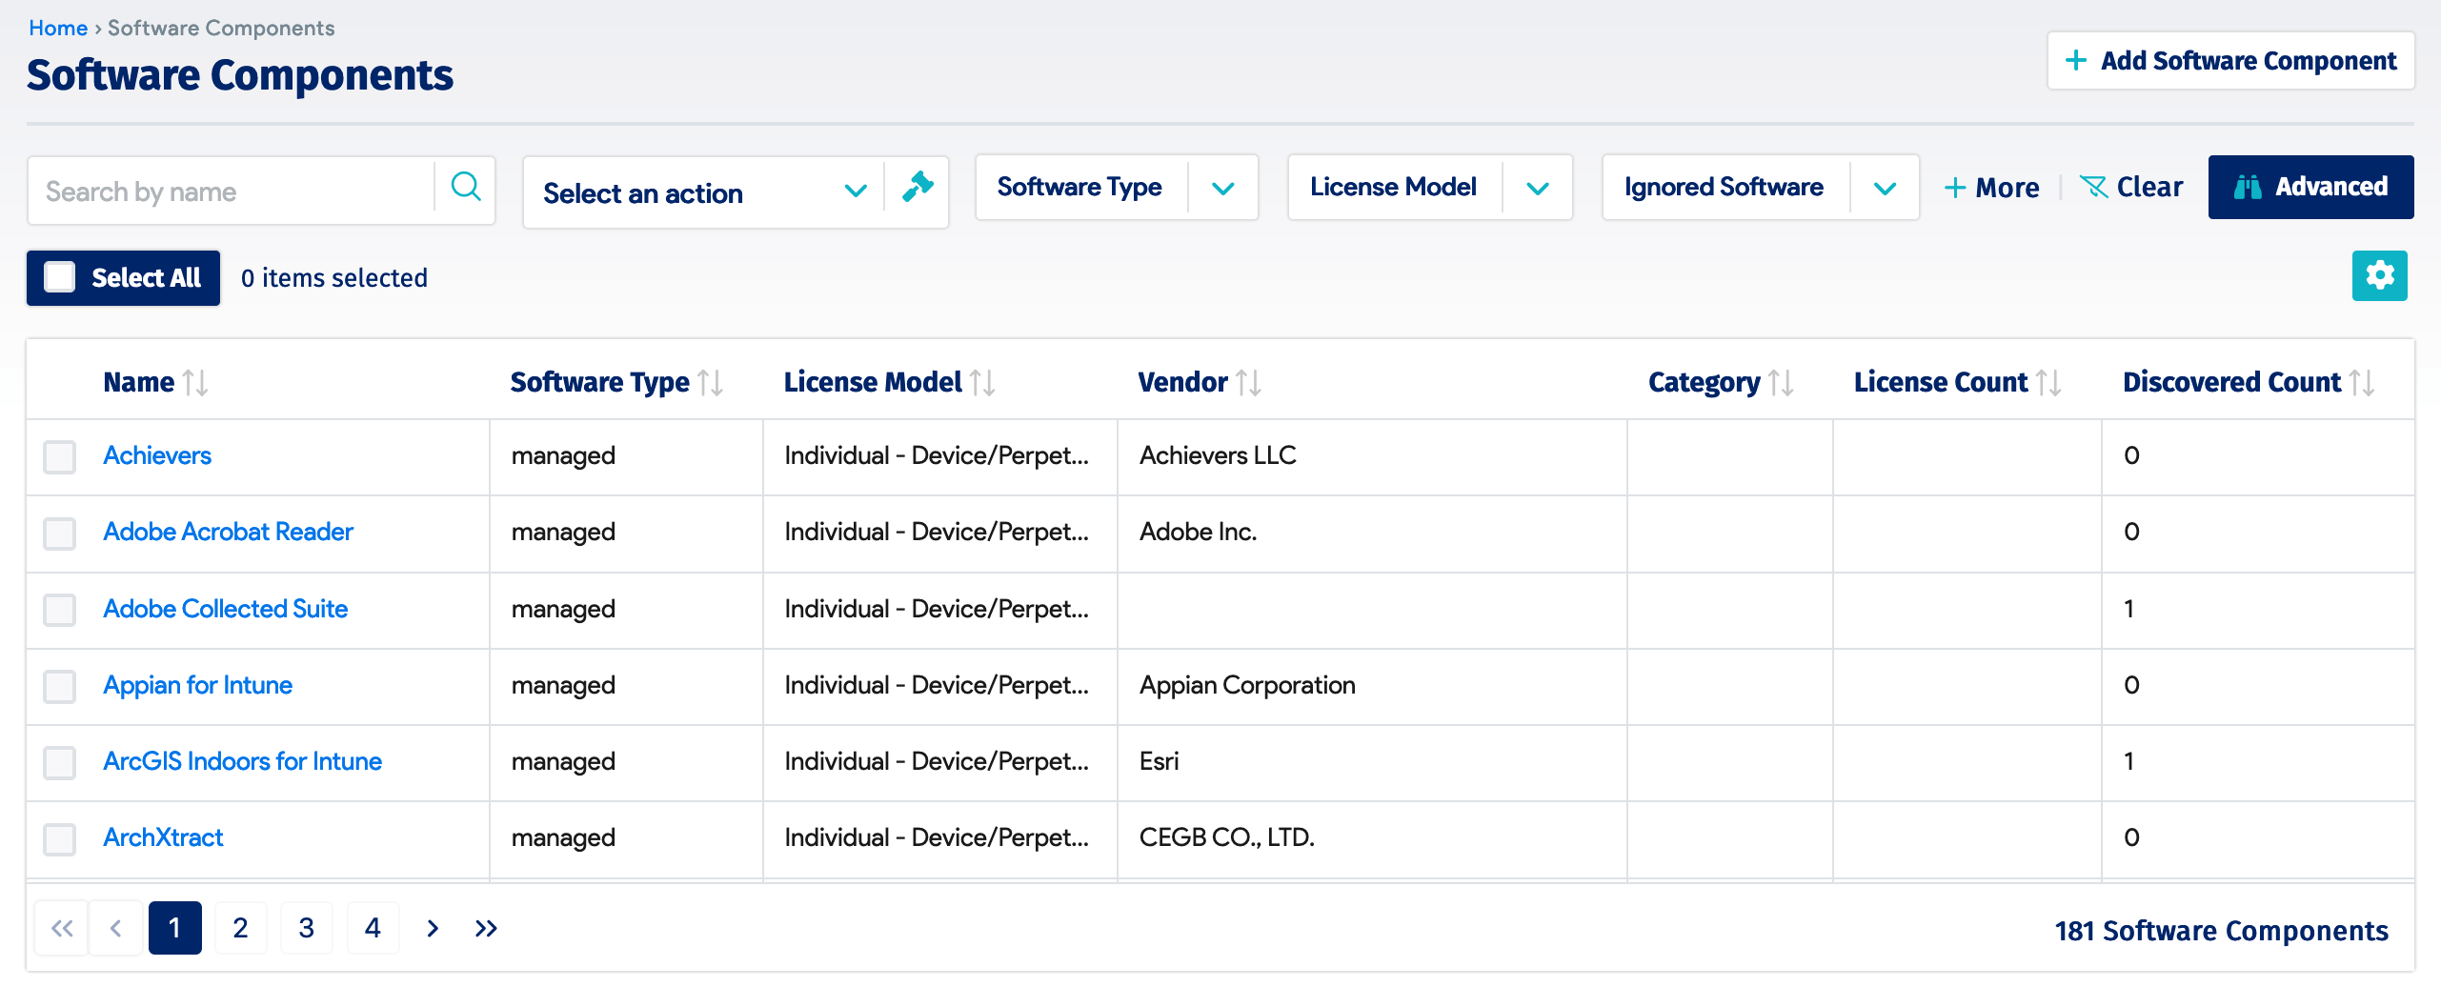Click More filters button

tap(1991, 188)
